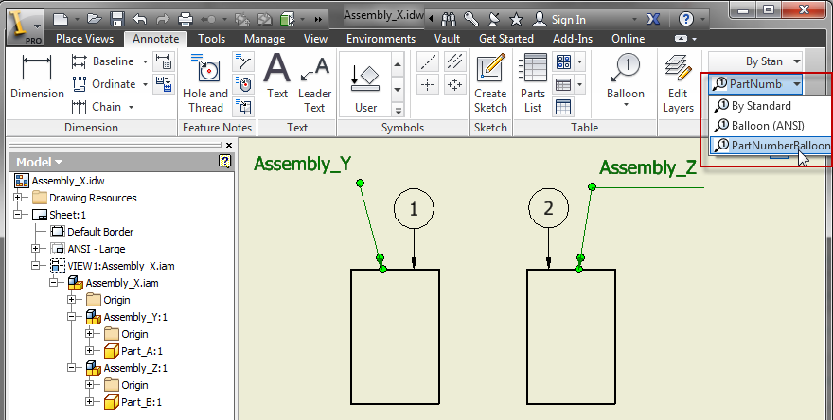Select the Leader Text tool
The height and width of the screenshot is (420, 833).
[x=314, y=85]
